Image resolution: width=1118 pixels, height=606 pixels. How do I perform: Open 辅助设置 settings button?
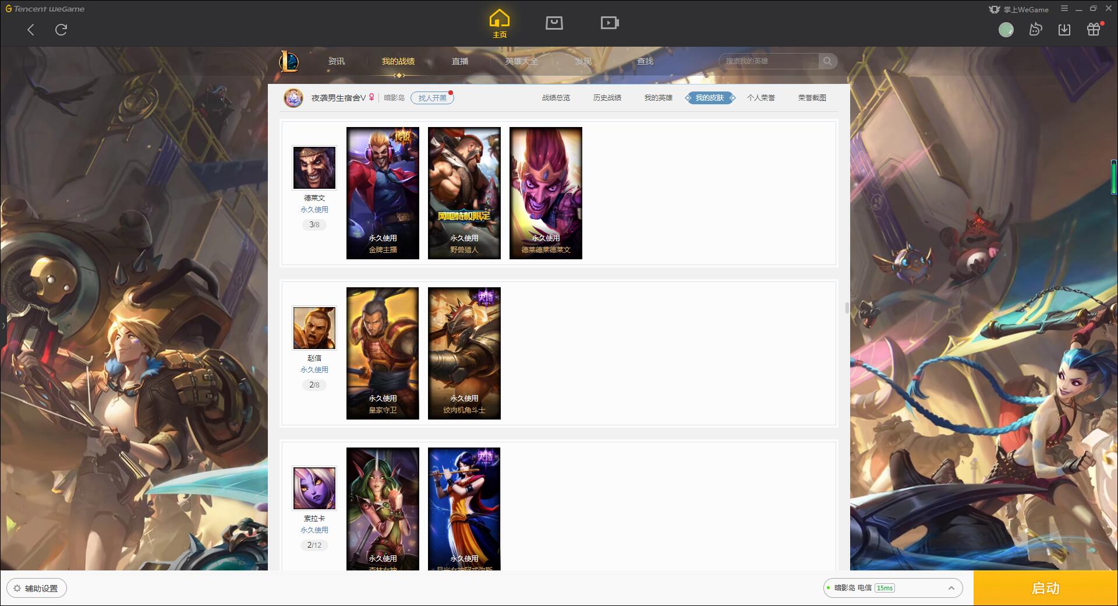[37, 589]
